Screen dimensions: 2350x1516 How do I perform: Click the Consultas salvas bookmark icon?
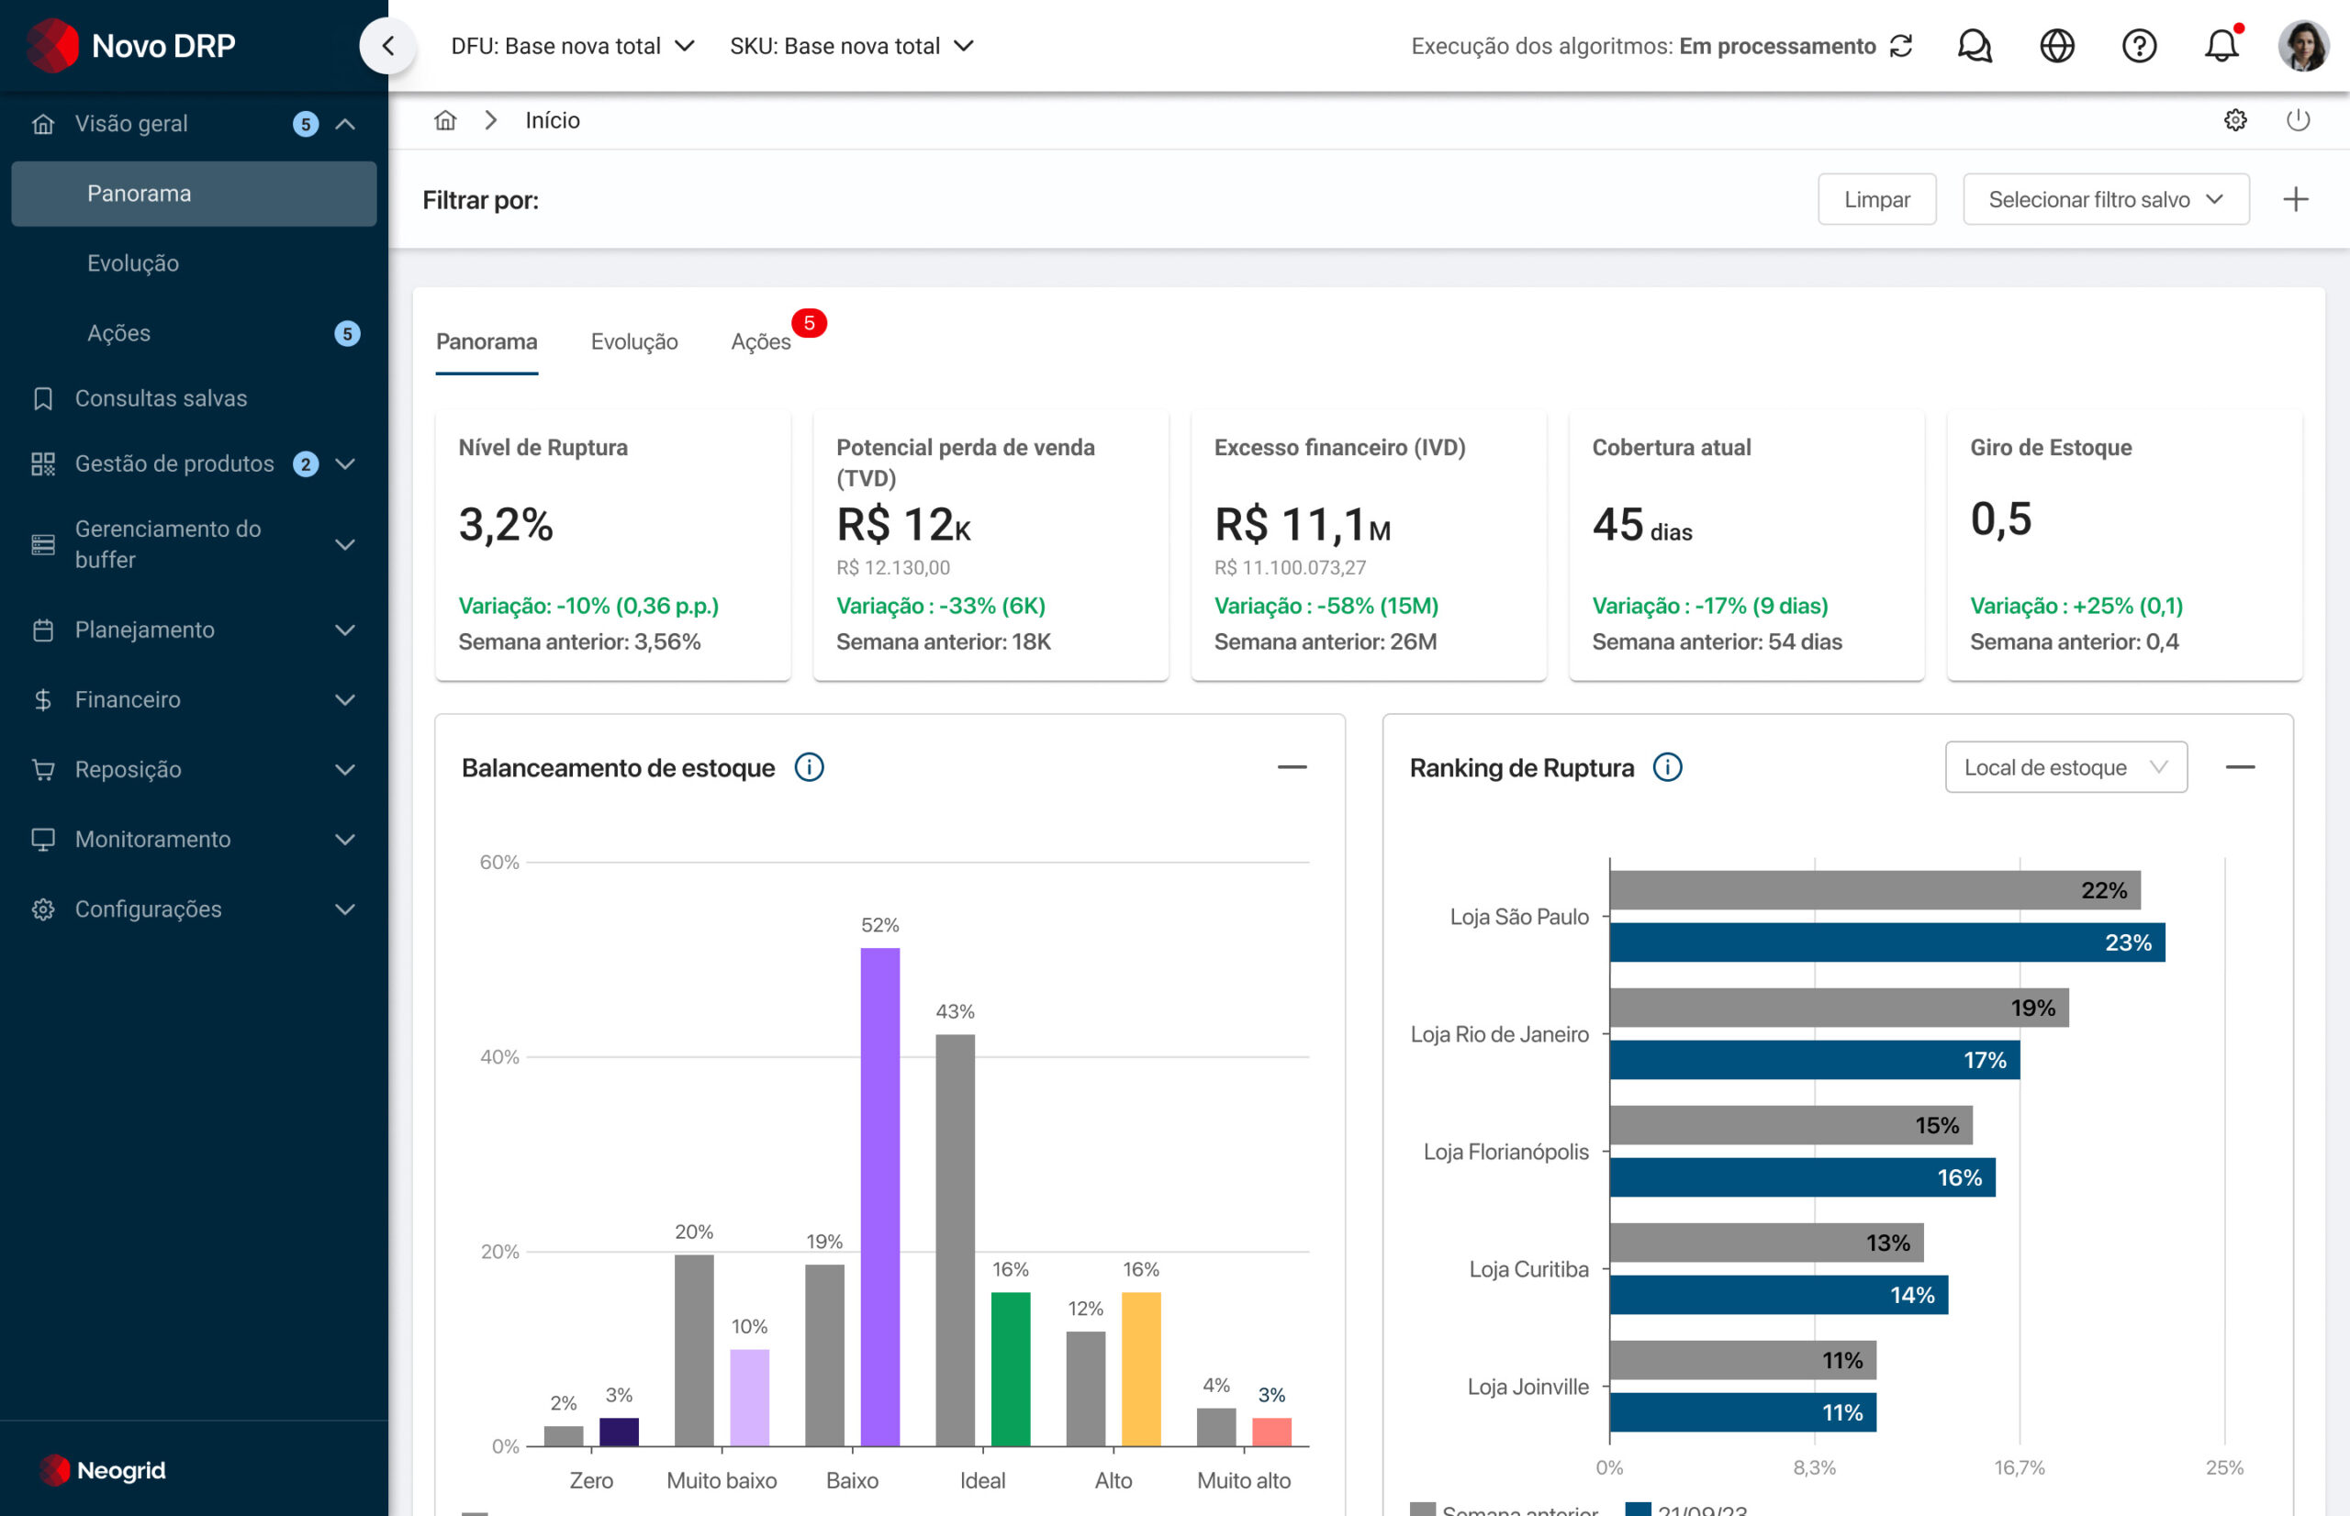(x=42, y=398)
